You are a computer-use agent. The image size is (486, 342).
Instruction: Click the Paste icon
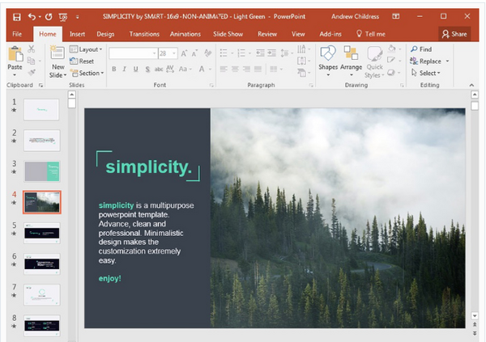click(x=15, y=55)
